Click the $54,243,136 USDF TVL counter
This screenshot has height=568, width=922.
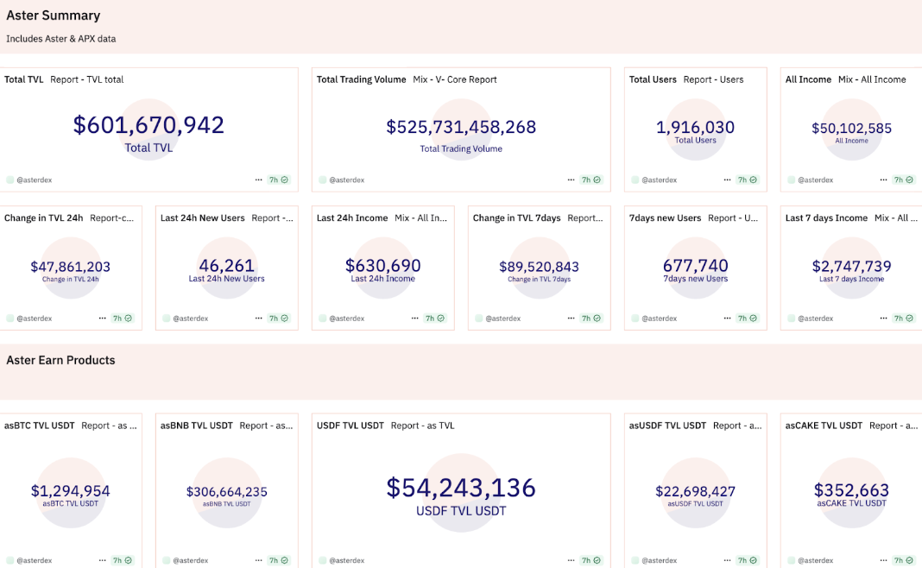[x=461, y=489]
